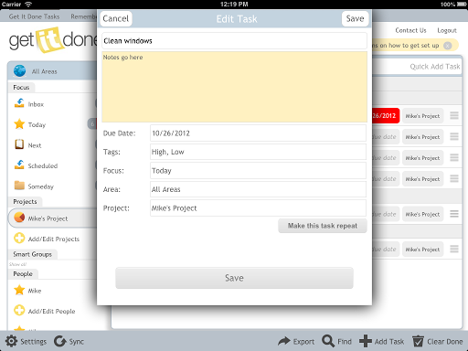Open the Project field showing Mike's Project
Viewport: 468px width, 351px height.
pyautogui.click(x=258, y=208)
